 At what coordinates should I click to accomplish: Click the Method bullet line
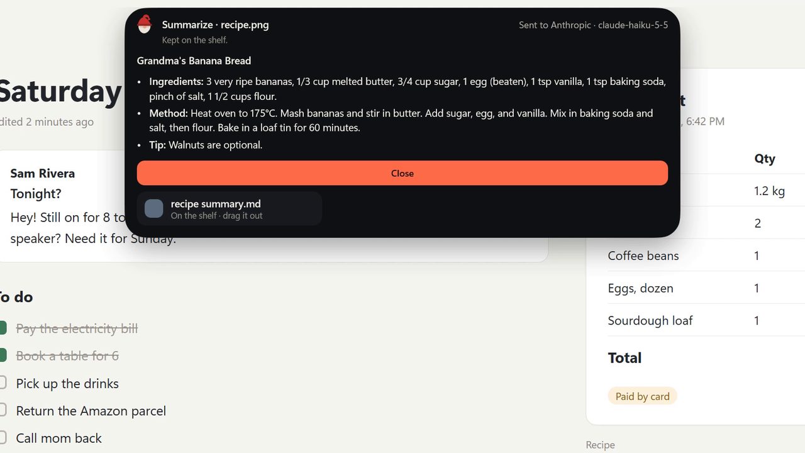pyautogui.click(x=401, y=120)
